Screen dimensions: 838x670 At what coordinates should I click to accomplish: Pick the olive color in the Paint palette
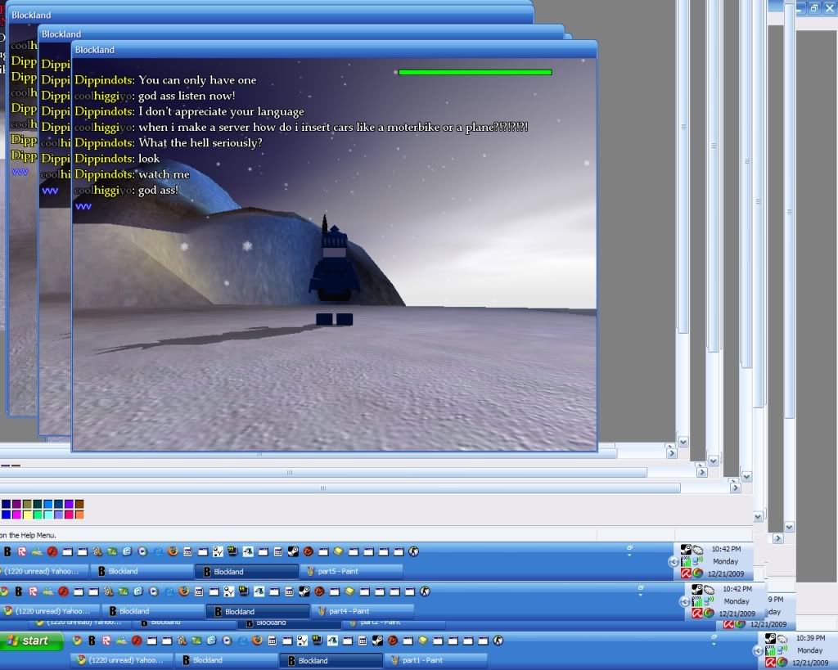(27, 504)
